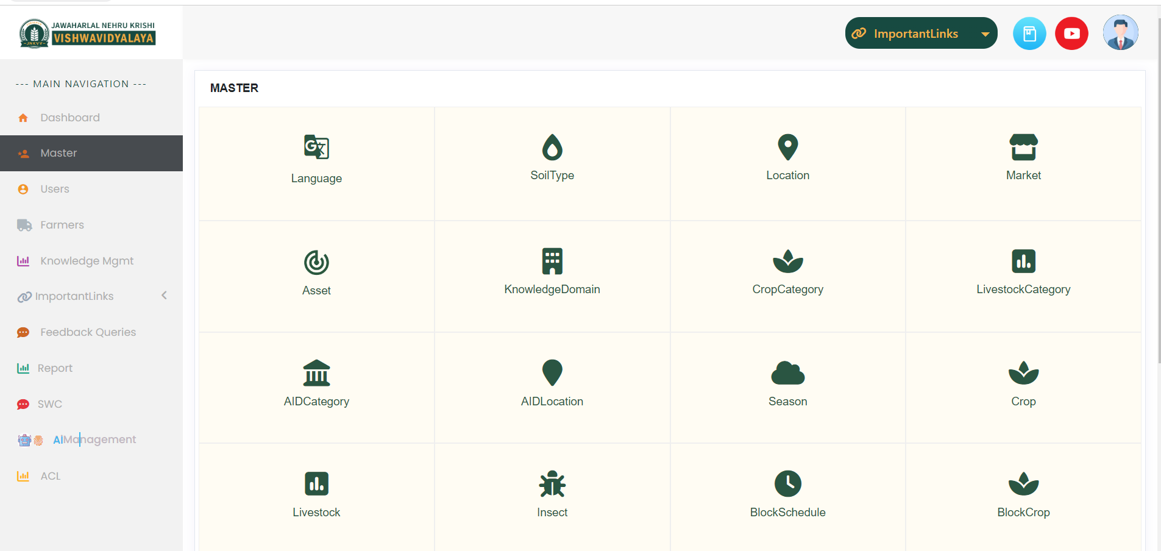Screen dimensions: 1161x551
Task: Click the SoilType droplet icon
Action: tap(552, 147)
